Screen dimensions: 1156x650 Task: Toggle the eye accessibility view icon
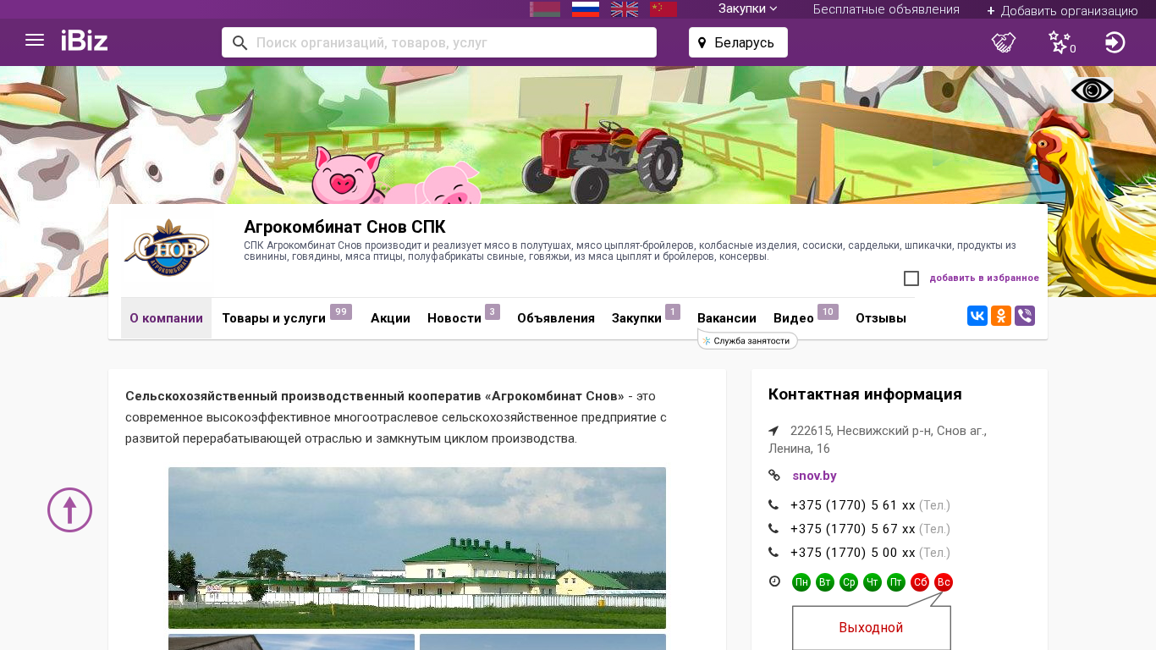click(1092, 91)
